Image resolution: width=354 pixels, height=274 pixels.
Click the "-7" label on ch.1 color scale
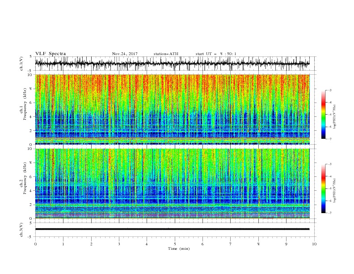tap(329, 139)
